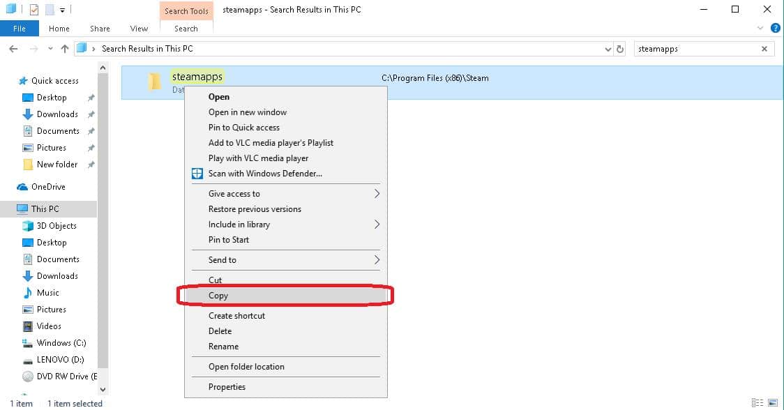Switch to the Share ribbon tab

click(100, 29)
